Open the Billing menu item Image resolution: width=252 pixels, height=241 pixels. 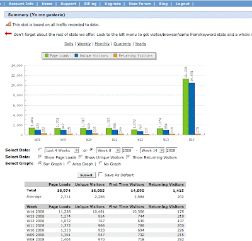click(90, 4)
